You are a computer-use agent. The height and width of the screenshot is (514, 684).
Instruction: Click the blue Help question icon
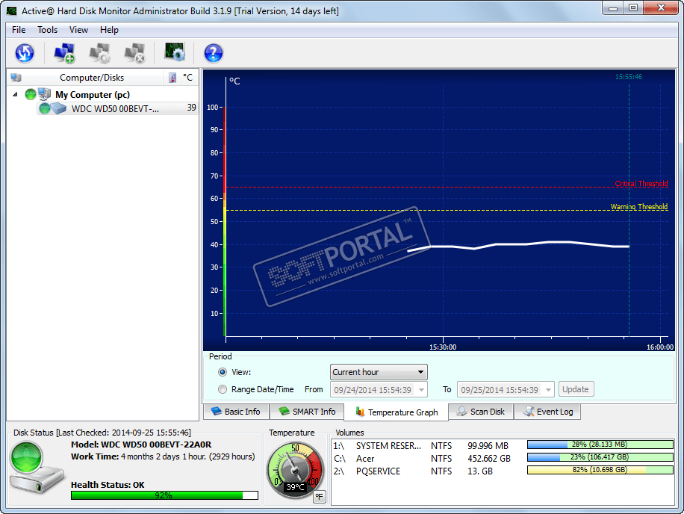pyautogui.click(x=214, y=53)
